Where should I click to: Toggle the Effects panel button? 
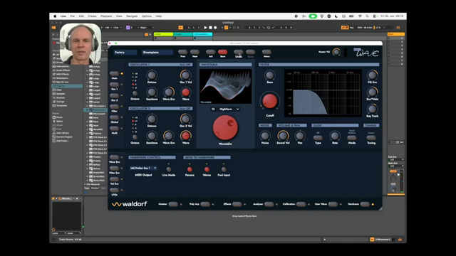pyautogui.click(x=237, y=204)
